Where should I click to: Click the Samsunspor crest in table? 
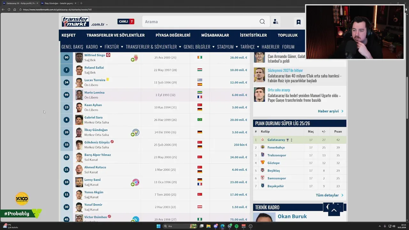click(263, 178)
